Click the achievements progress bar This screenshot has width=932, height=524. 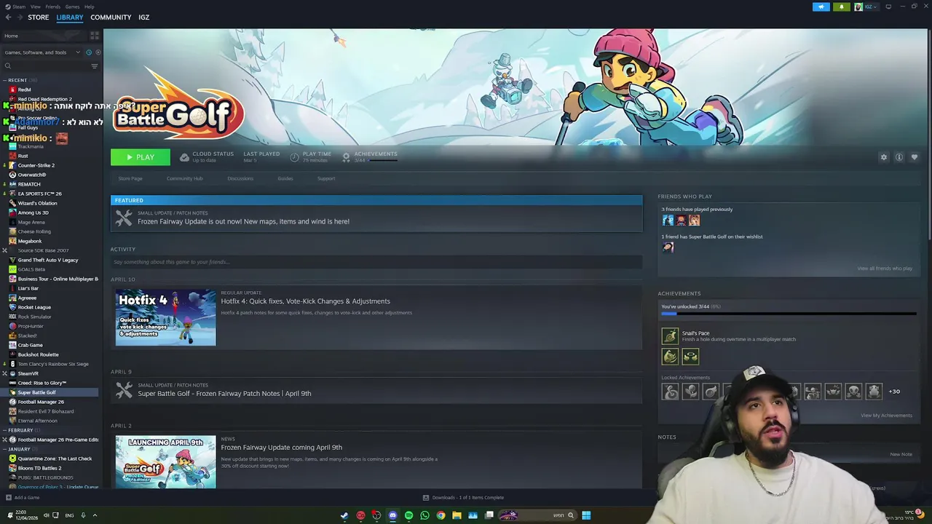(789, 314)
